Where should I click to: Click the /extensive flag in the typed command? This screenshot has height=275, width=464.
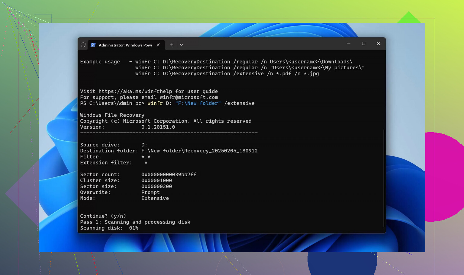coord(239,103)
